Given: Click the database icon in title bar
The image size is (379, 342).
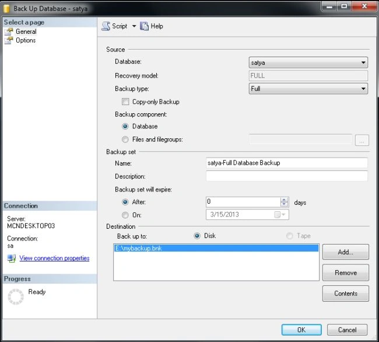Looking at the screenshot, I should point(6,9).
